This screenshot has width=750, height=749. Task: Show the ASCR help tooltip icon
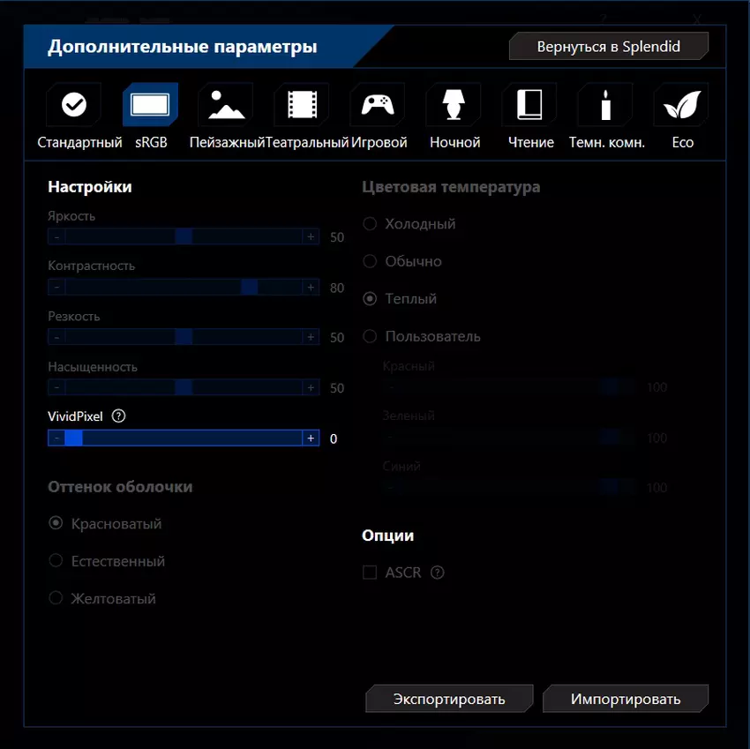tap(437, 573)
